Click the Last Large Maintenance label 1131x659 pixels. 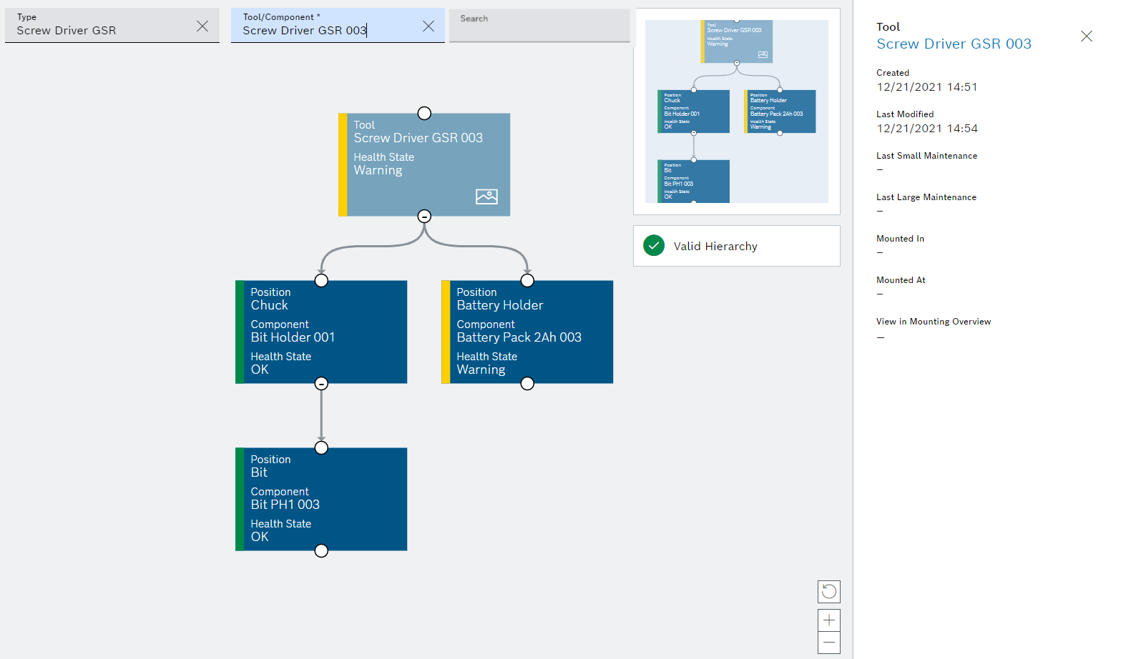926,197
